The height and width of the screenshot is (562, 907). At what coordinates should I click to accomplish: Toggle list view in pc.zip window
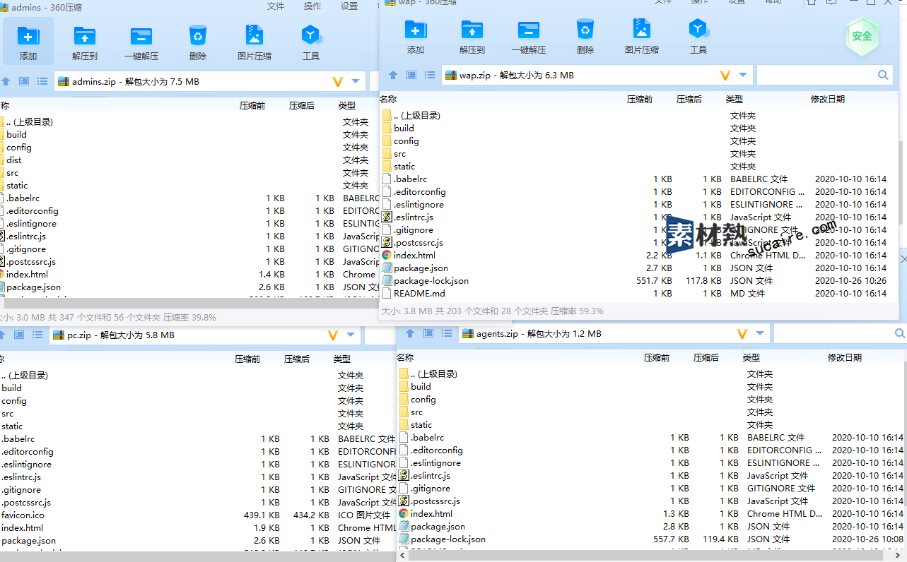pos(37,335)
